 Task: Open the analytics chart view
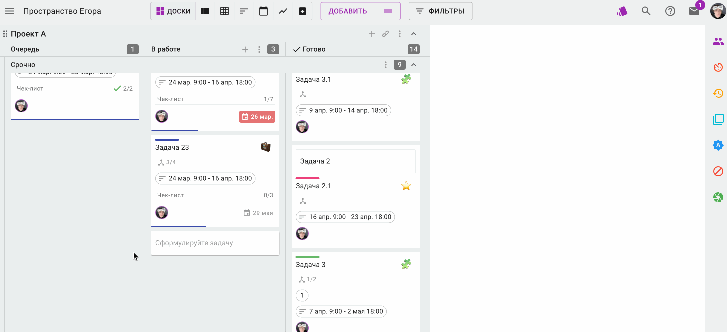[283, 11]
